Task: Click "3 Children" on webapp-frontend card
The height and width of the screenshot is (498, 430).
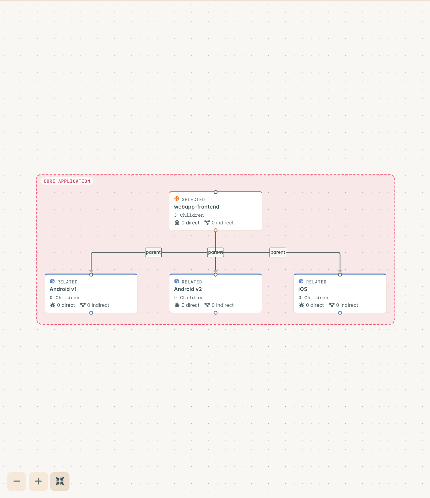Action: (189, 215)
